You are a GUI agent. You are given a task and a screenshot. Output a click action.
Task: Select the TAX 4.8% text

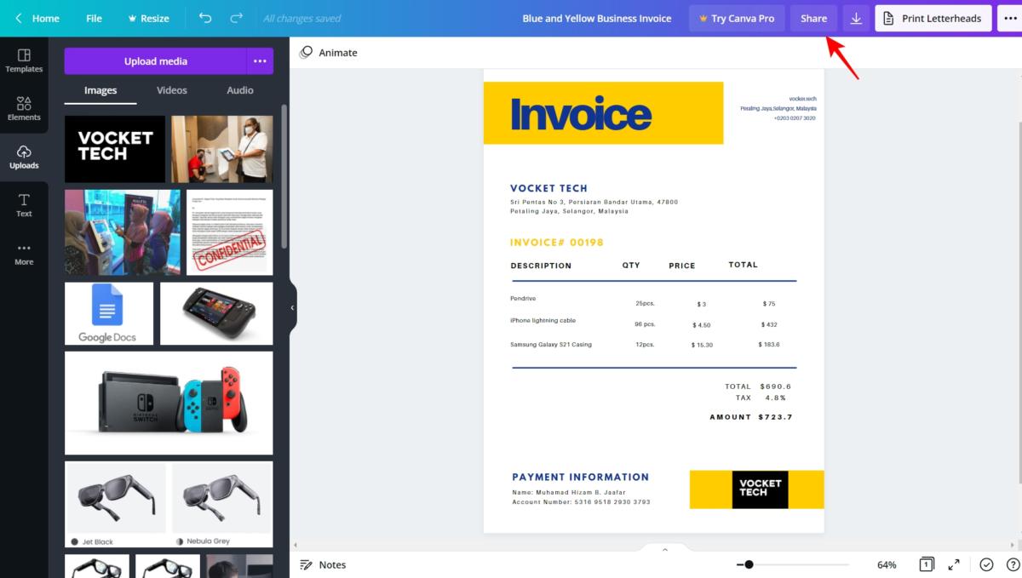[x=761, y=398]
